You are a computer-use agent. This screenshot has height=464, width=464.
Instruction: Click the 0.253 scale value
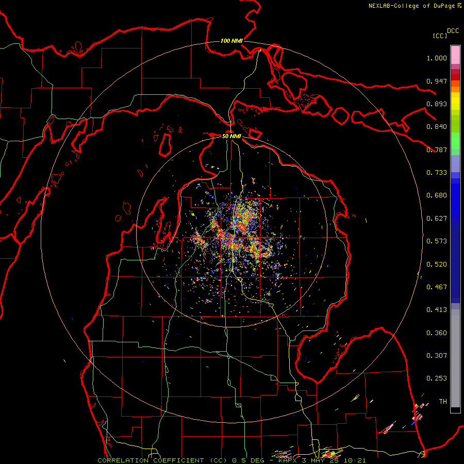pyautogui.click(x=437, y=378)
